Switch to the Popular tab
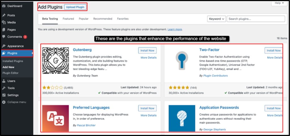This screenshot has height=136, width=290. [84, 19]
